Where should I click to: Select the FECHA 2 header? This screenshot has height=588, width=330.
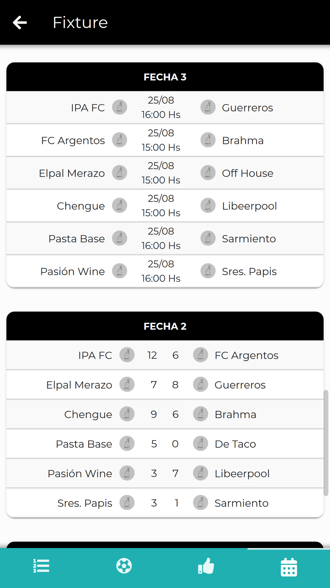pos(165,326)
